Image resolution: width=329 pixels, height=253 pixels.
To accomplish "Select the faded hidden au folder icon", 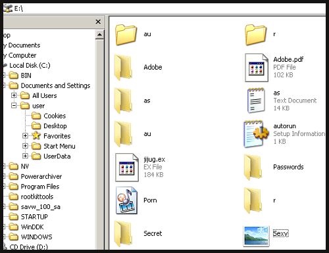I will 124,134.
